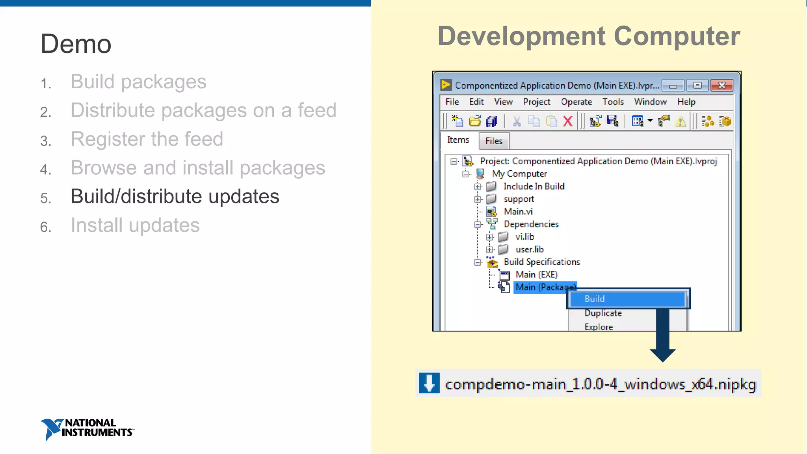Switch to the Files tab
The image size is (807, 454).
(494, 141)
